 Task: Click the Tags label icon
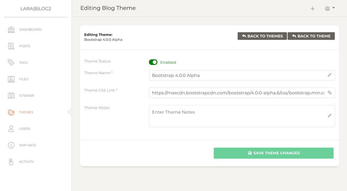(x=11, y=63)
